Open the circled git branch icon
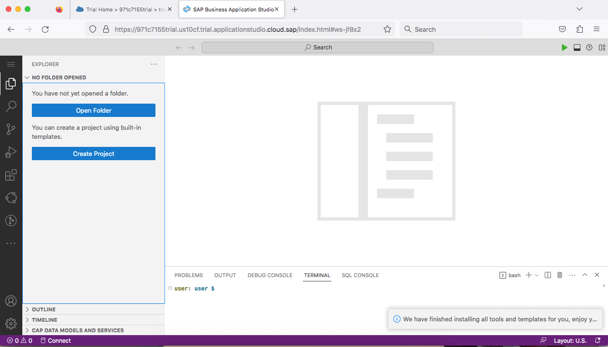 pyautogui.click(x=11, y=221)
